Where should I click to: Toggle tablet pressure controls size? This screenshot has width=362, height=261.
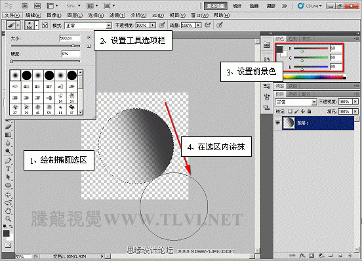click(x=219, y=25)
